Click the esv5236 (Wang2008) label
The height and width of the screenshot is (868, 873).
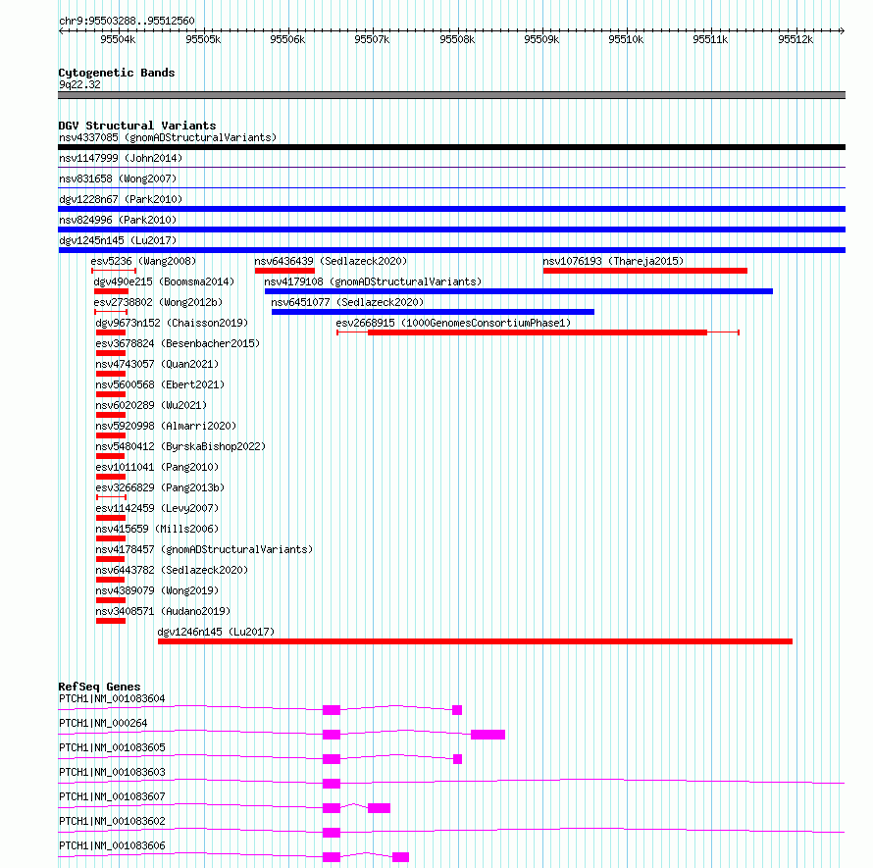coord(143,261)
